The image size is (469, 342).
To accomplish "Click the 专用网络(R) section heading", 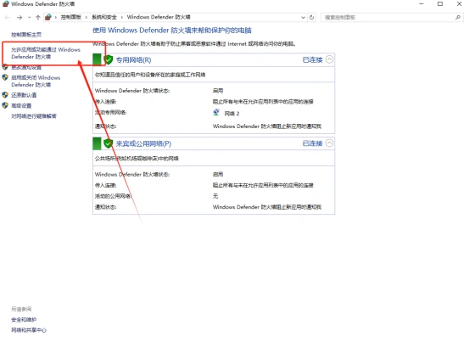I will (133, 60).
